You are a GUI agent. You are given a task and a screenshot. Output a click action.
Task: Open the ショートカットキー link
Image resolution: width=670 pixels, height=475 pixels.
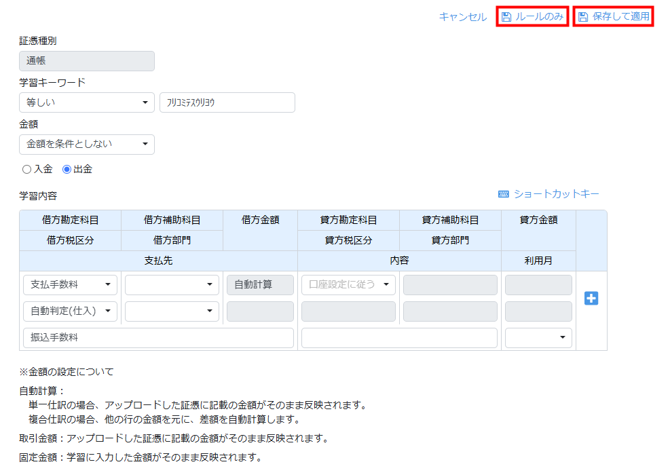[x=556, y=195]
